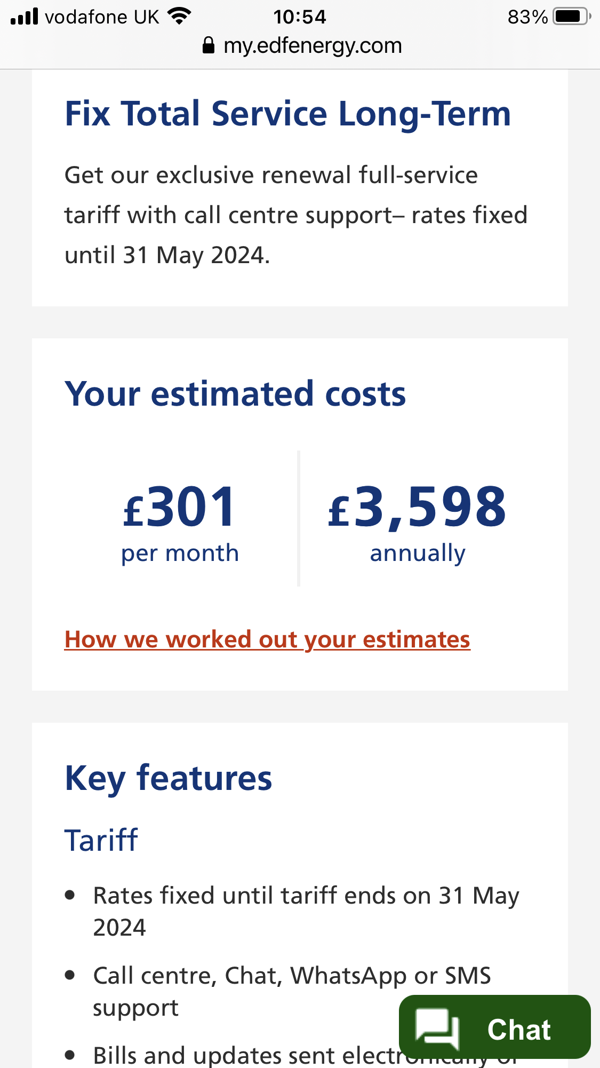The height and width of the screenshot is (1068, 600).
Task: Tap the tariff description paragraph
Action: click(x=296, y=215)
